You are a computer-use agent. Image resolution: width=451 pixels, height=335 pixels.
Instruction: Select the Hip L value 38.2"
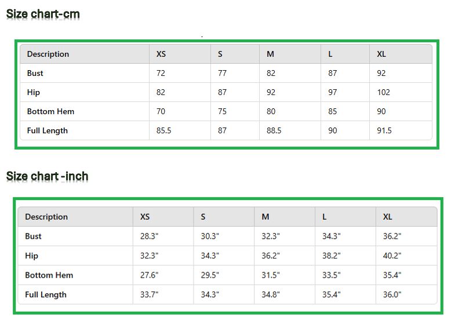pyautogui.click(x=332, y=256)
